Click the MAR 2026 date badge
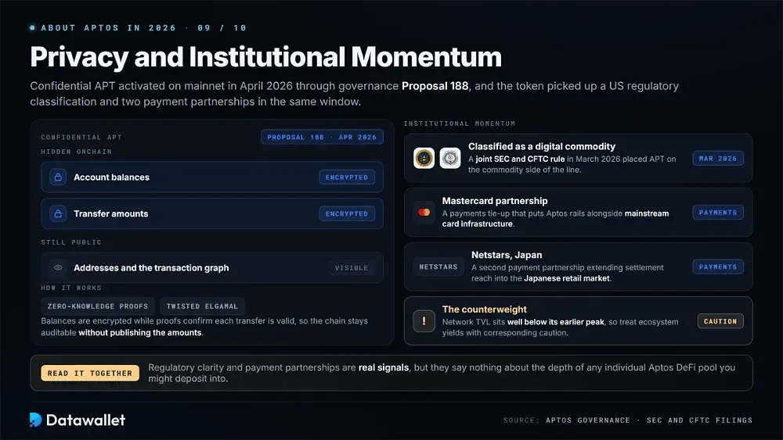 (x=717, y=158)
